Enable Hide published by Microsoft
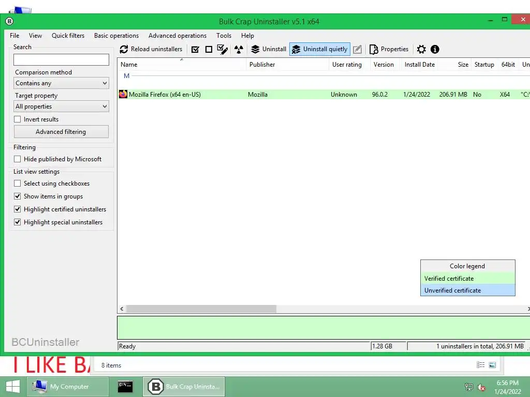530x397 pixels. 17,159
